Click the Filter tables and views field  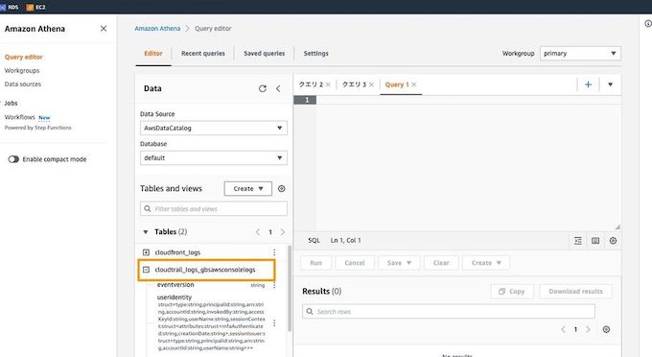click(x=213, y=208)
